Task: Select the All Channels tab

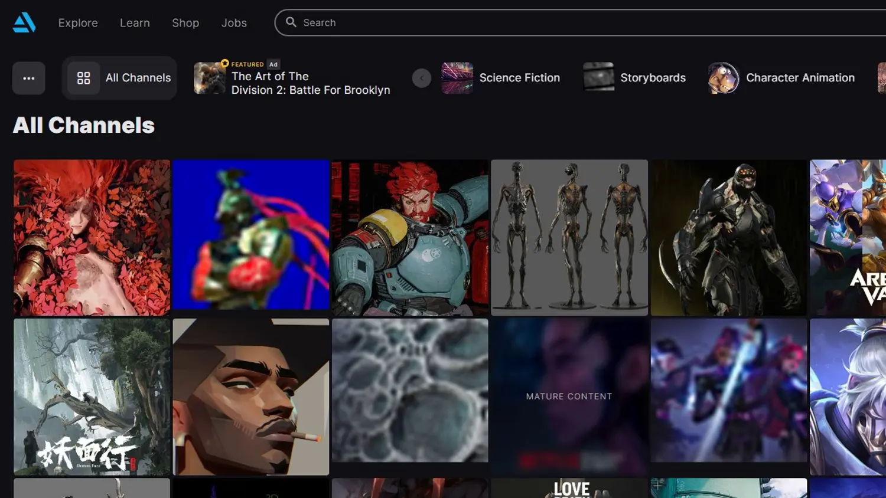Action: click(x=119, y=78)
